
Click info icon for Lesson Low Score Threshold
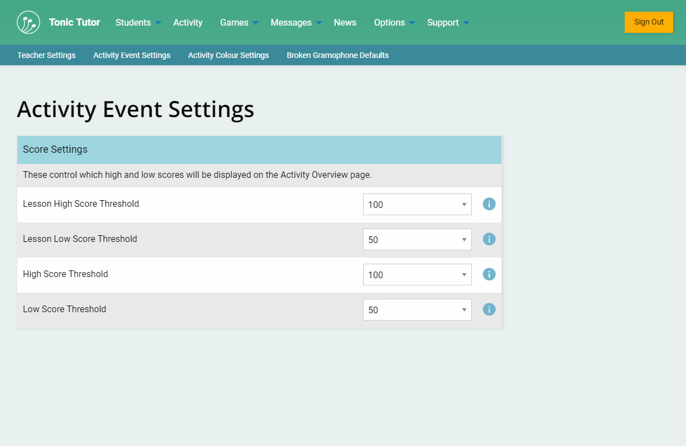[489, 239]
